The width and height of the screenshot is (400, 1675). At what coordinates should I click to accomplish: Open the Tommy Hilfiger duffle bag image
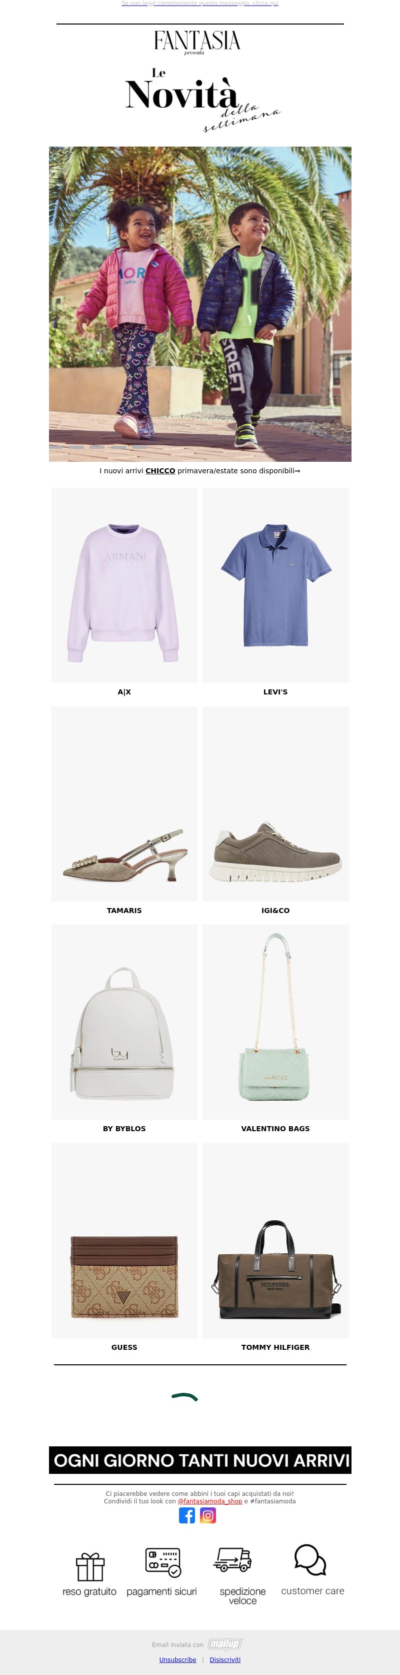pyautogui.click(x=276, y=1240)
